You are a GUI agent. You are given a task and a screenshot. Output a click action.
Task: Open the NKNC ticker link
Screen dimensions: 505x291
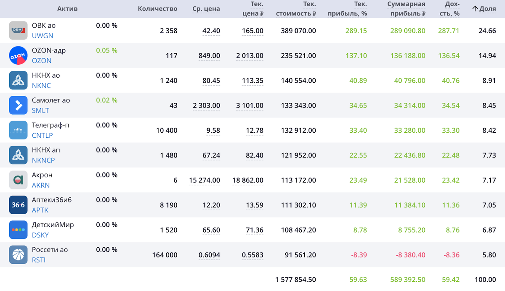[41, 86]
